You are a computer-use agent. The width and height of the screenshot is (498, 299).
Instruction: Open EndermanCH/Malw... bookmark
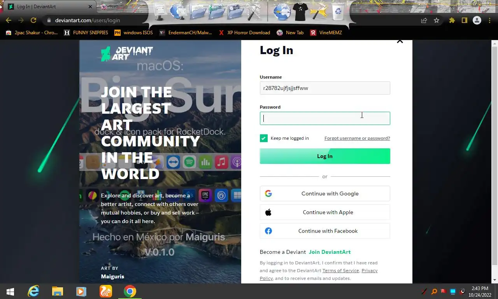(186, 33)
